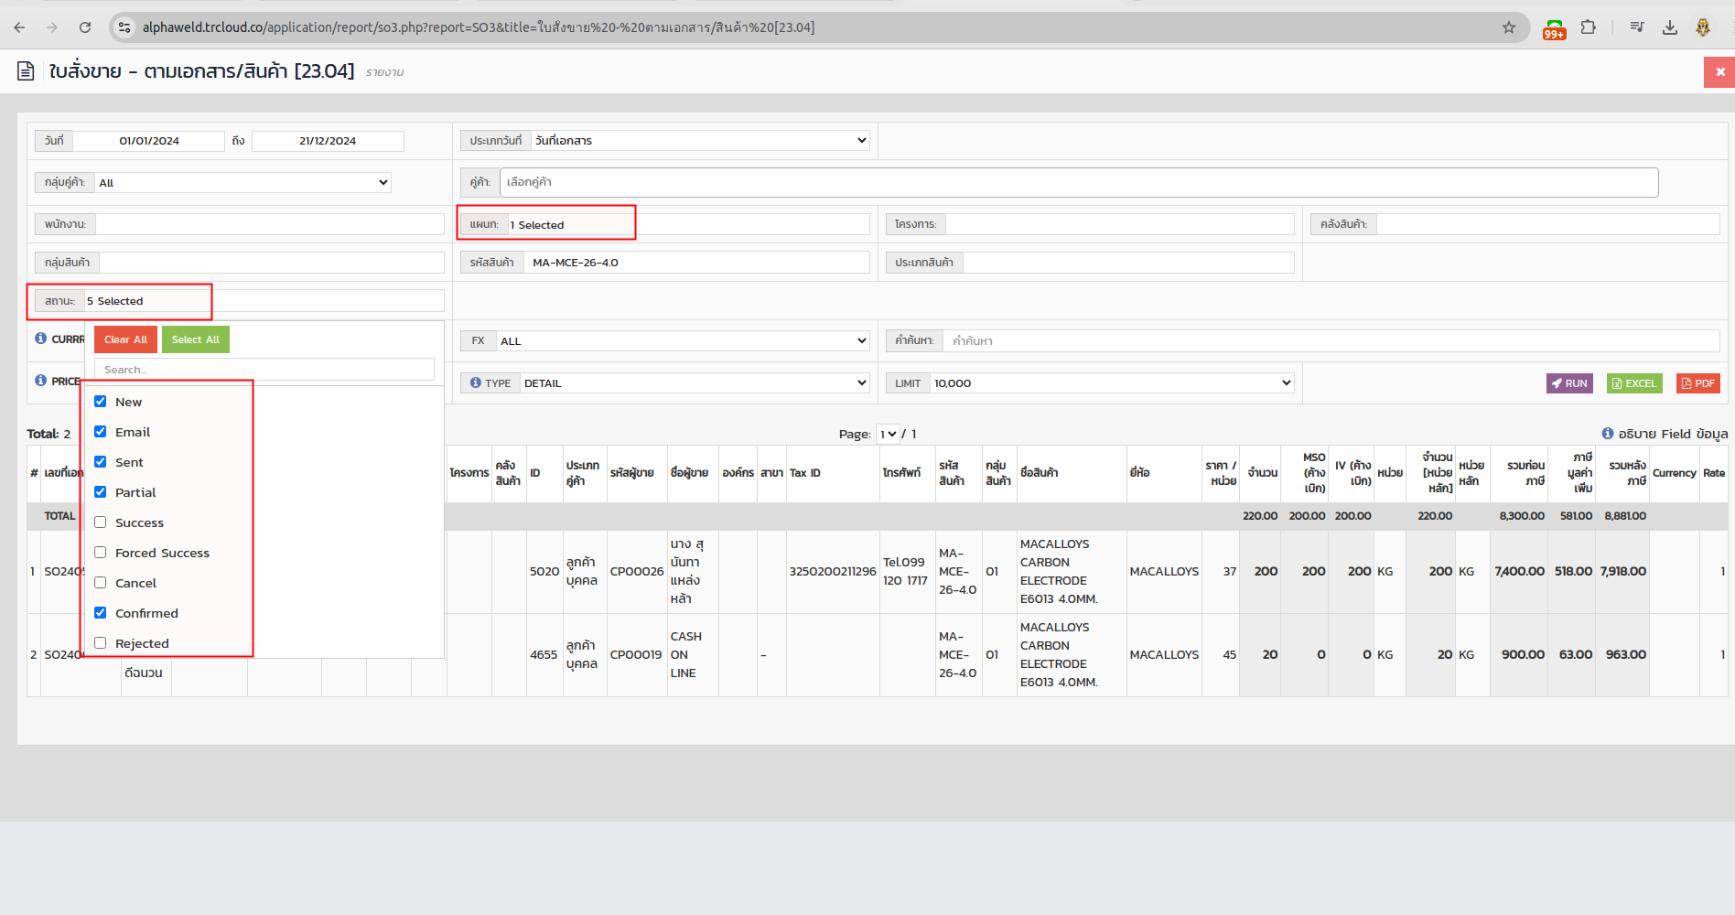
Task: Go back with the browser back arrow
Action: click(x=19, y=27)
